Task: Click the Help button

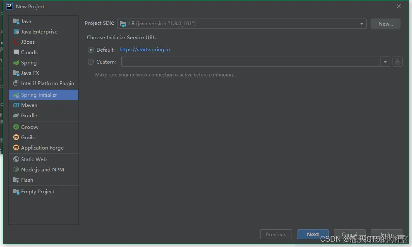Action: click(386, 234)
